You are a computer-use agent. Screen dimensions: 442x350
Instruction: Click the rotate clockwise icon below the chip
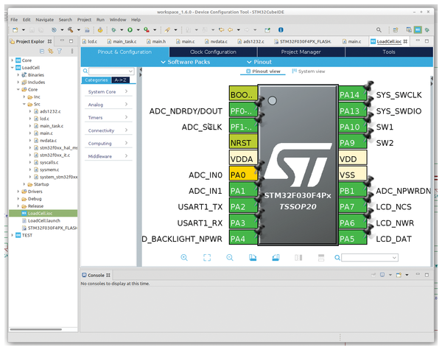click(x=253, y=257)
